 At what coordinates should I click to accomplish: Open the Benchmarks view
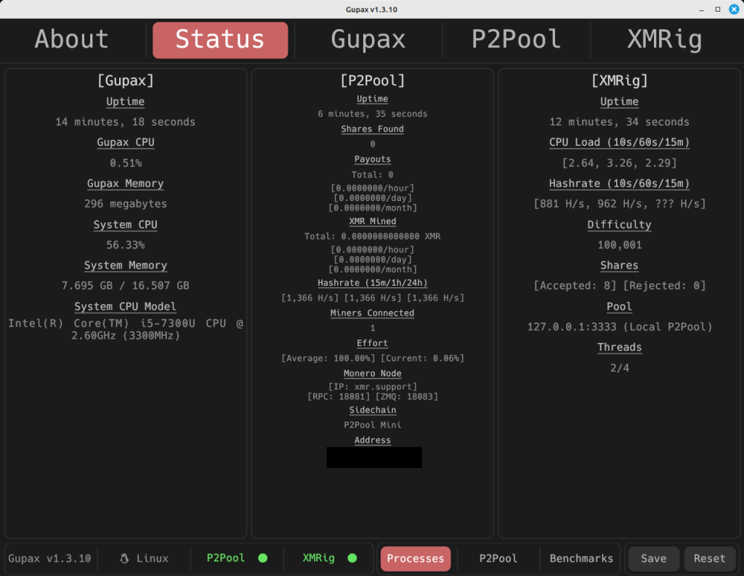pos(581,559)
